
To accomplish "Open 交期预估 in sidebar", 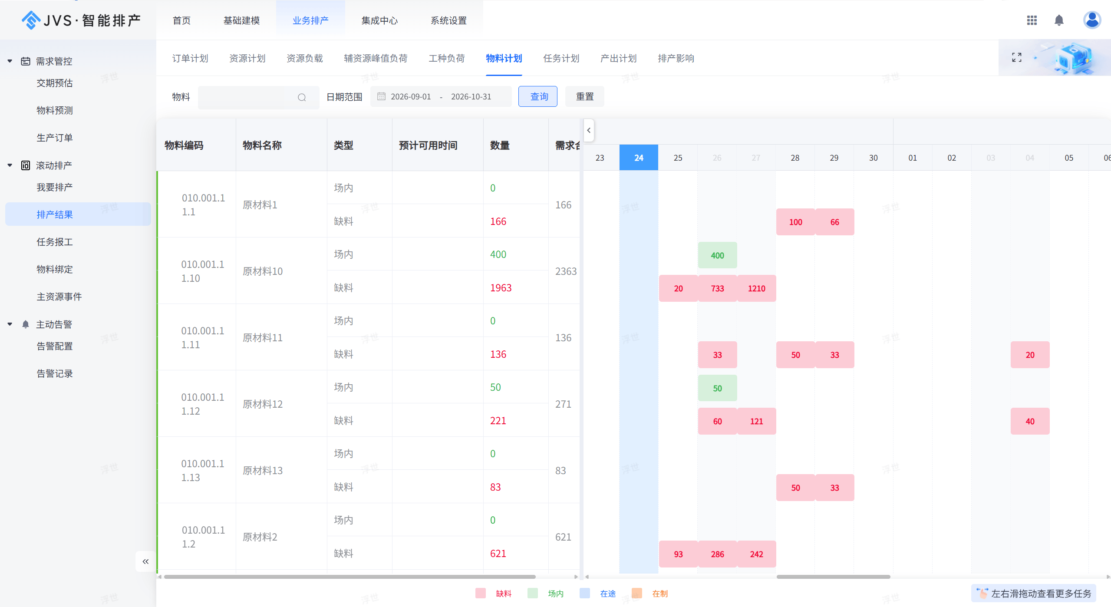I will point(54,83).
